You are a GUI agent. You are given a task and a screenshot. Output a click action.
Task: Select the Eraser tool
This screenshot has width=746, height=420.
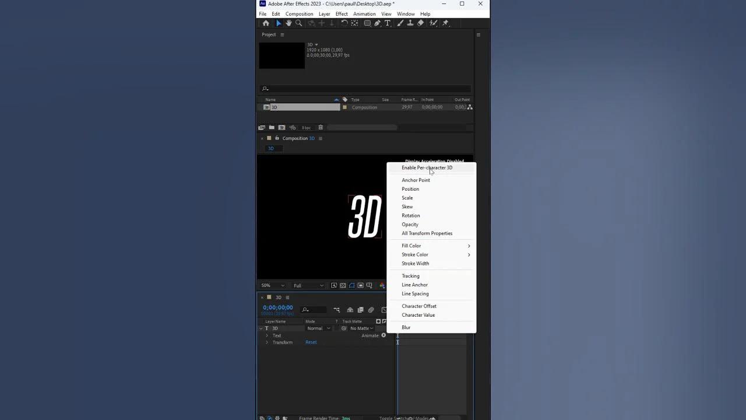tap(420, 23)
